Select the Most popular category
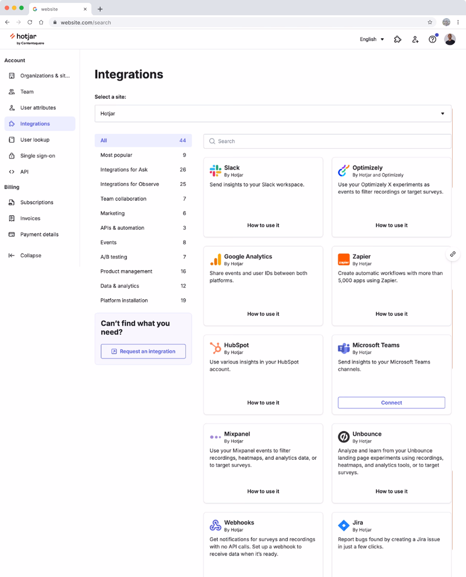466x577 pixels. [143, 155]
